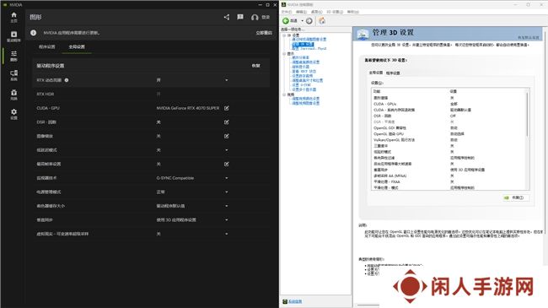The image size is (548, 308).
Task: Open the Drivers section in NVIDIA app sidebar
Action: (x=13, y=36)
